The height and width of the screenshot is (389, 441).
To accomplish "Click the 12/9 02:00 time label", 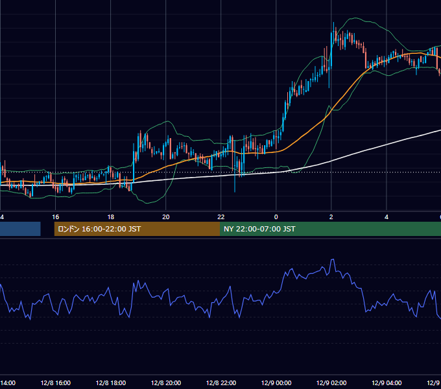I will (331, 383).
